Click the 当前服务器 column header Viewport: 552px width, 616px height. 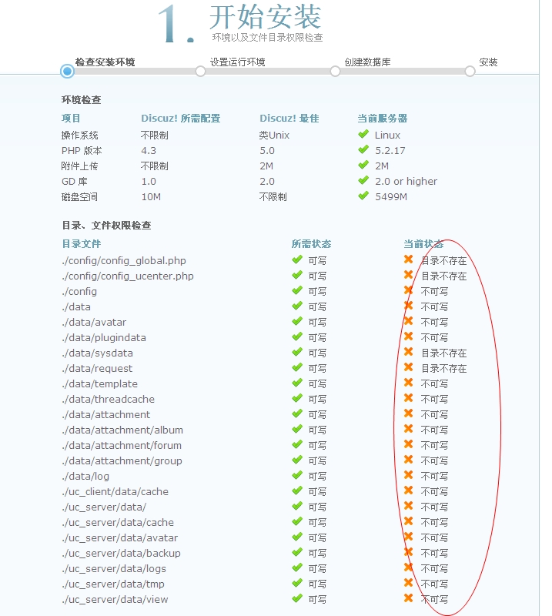coord(383,119)
